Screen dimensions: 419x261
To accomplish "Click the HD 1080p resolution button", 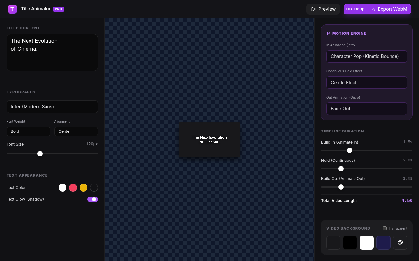I will [x=355, y=9].
